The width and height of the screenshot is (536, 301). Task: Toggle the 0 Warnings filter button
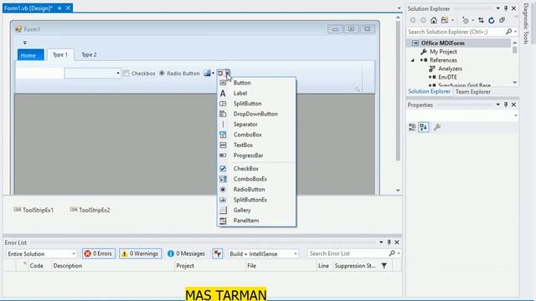(x=141, y=253)
